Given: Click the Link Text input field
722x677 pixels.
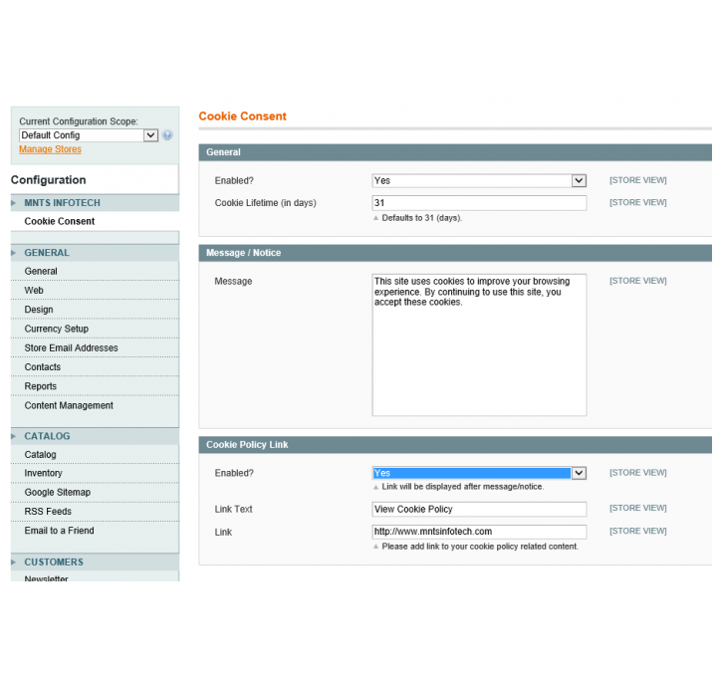Looking at the screenshot, I should pos(478,509).
